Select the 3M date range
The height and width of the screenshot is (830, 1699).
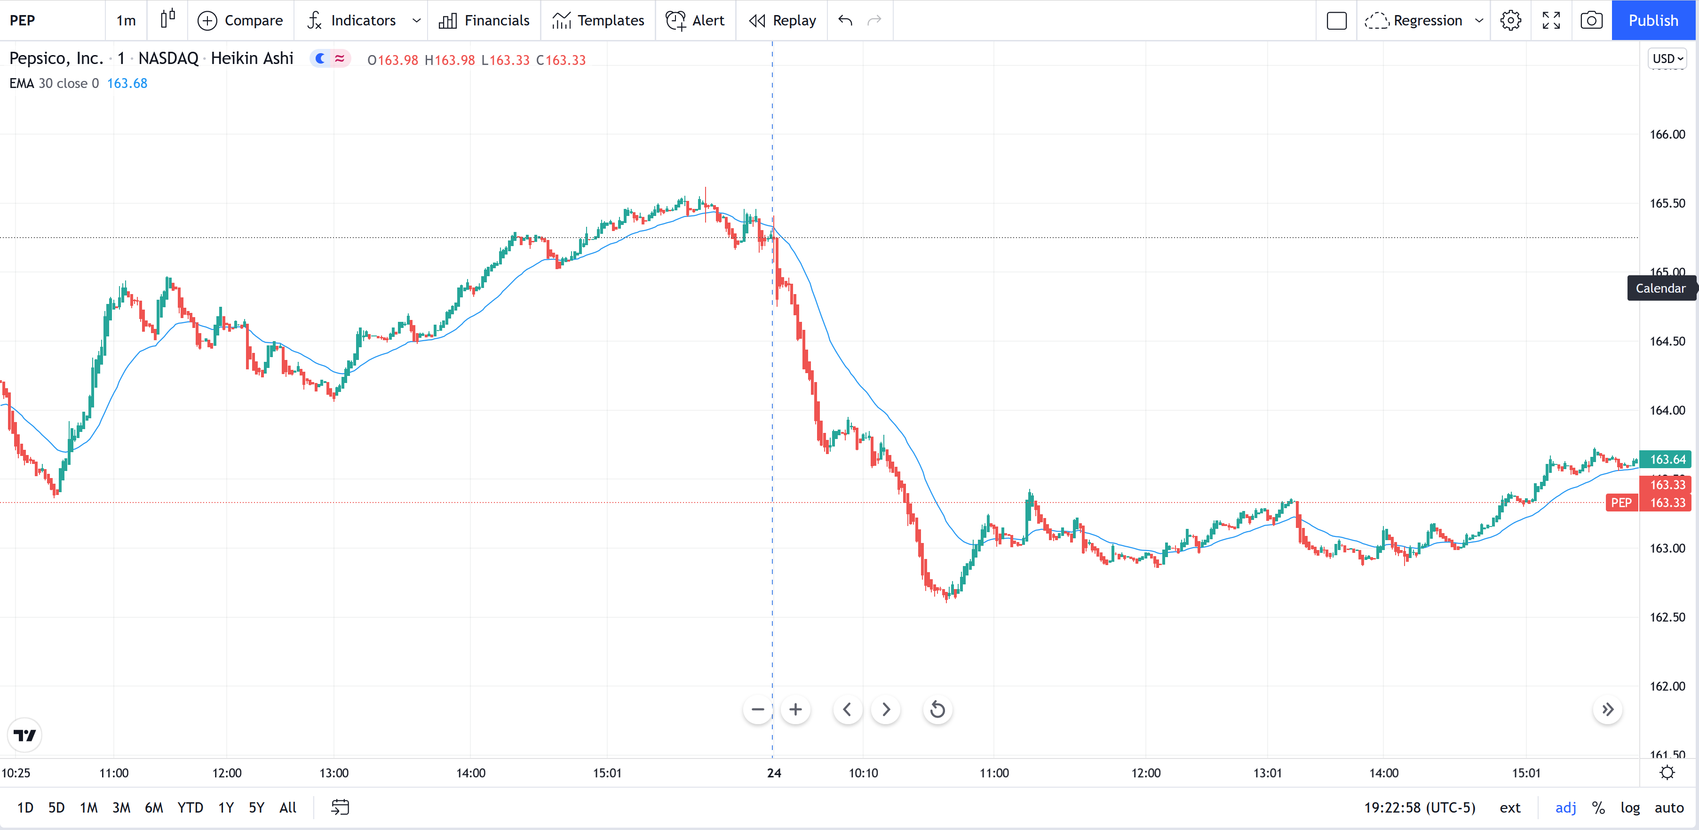point(121,807)
